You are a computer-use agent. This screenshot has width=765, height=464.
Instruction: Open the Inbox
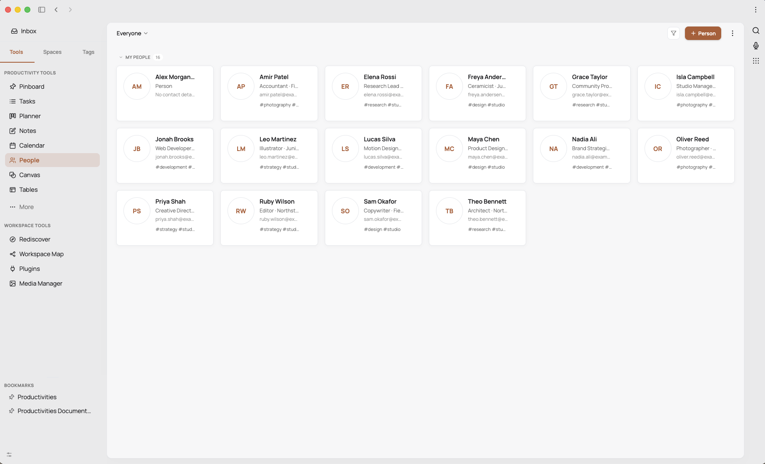(x=24, y=31)
